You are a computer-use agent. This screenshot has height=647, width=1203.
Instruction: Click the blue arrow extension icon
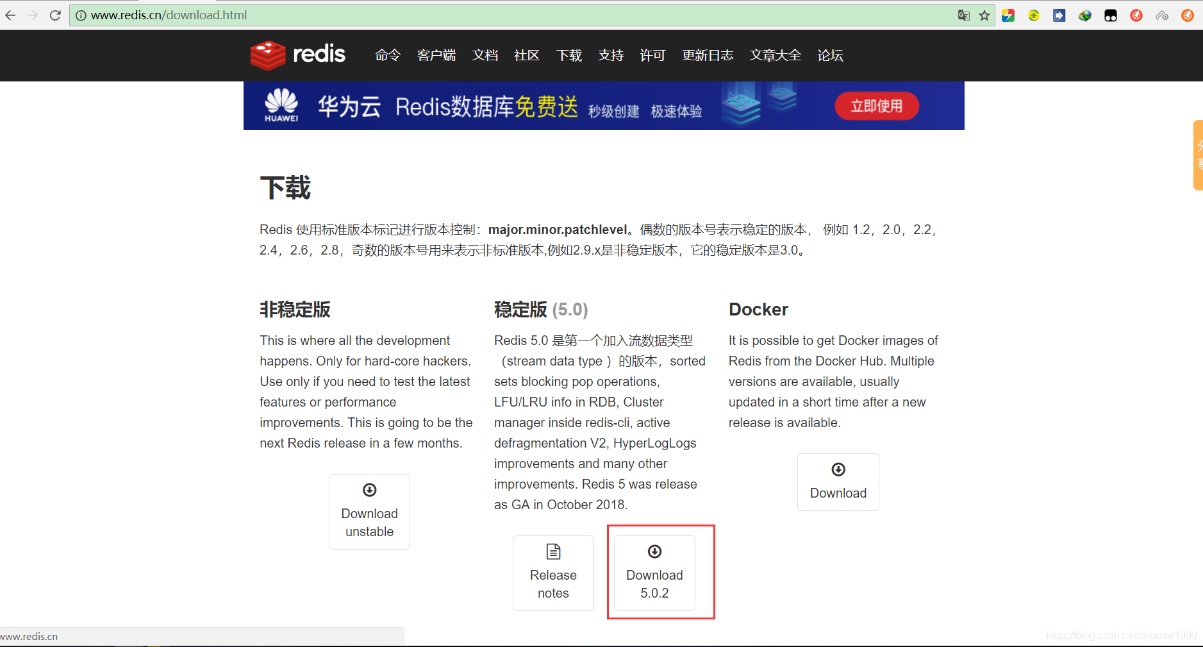point(1059,15)
